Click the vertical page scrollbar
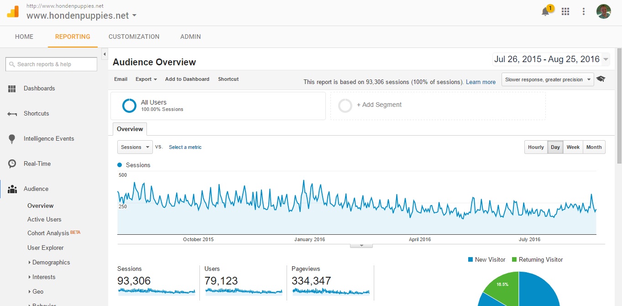The image size is (622, 306). 619,105
